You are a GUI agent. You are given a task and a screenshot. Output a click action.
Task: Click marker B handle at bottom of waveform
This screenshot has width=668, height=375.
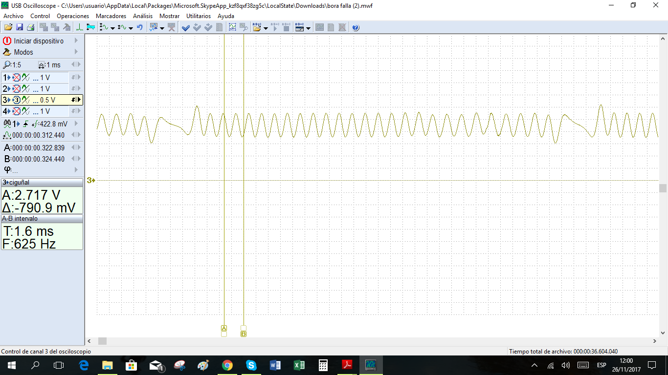pyautogui.click(x=244, y=333)
